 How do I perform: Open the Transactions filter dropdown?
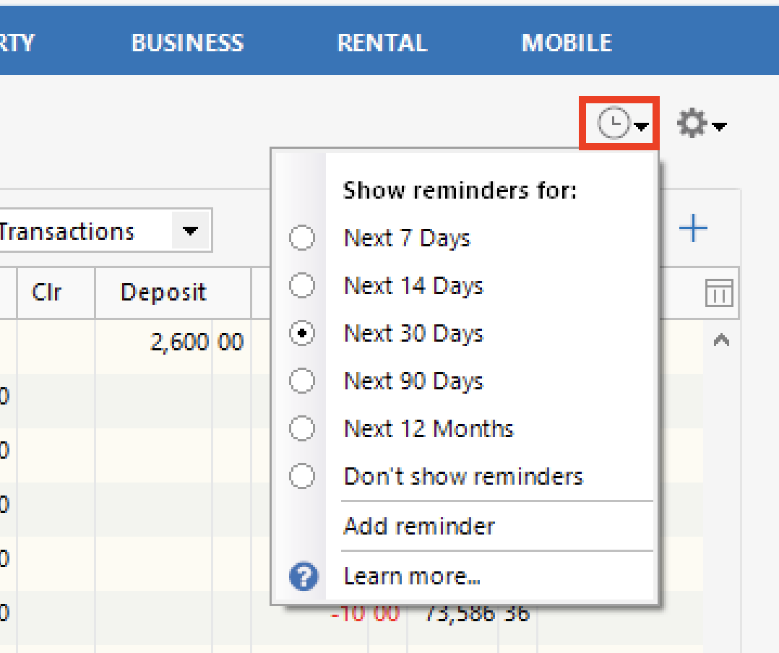[x=190, y=230]
